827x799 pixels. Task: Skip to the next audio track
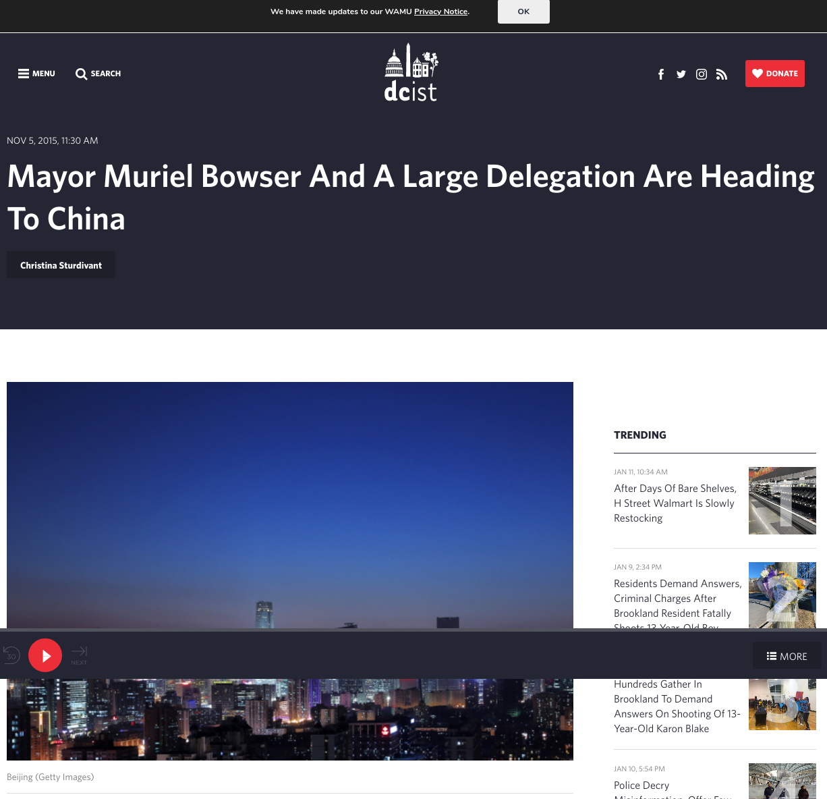pos(79,655)
